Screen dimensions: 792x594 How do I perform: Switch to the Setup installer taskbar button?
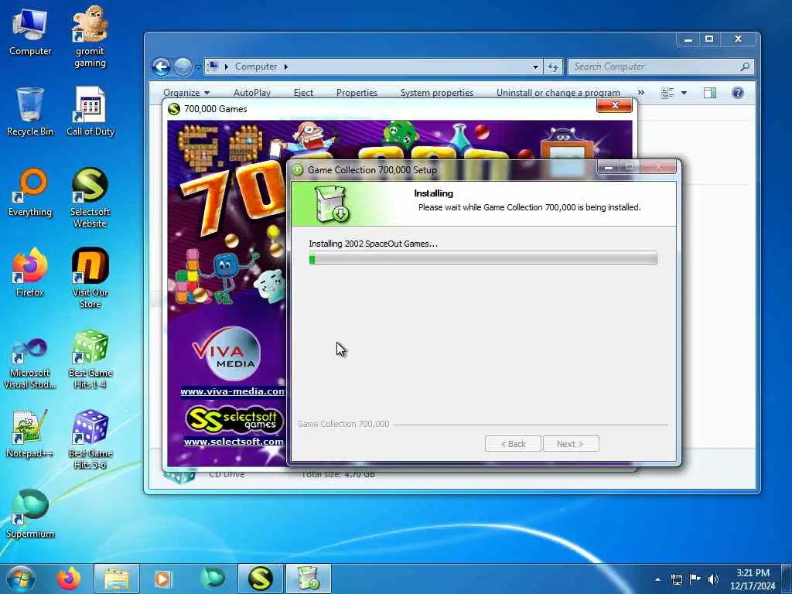point(309,579)
